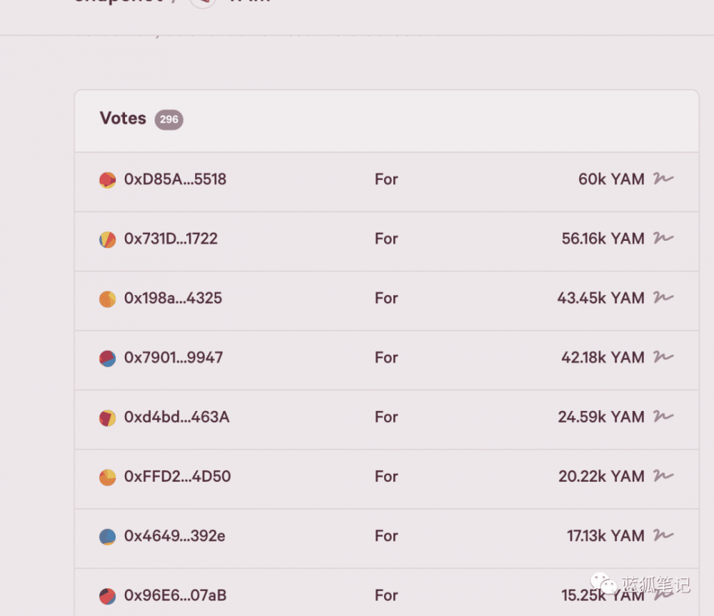Click the Votes panel heading

click(x=123, y=119)
